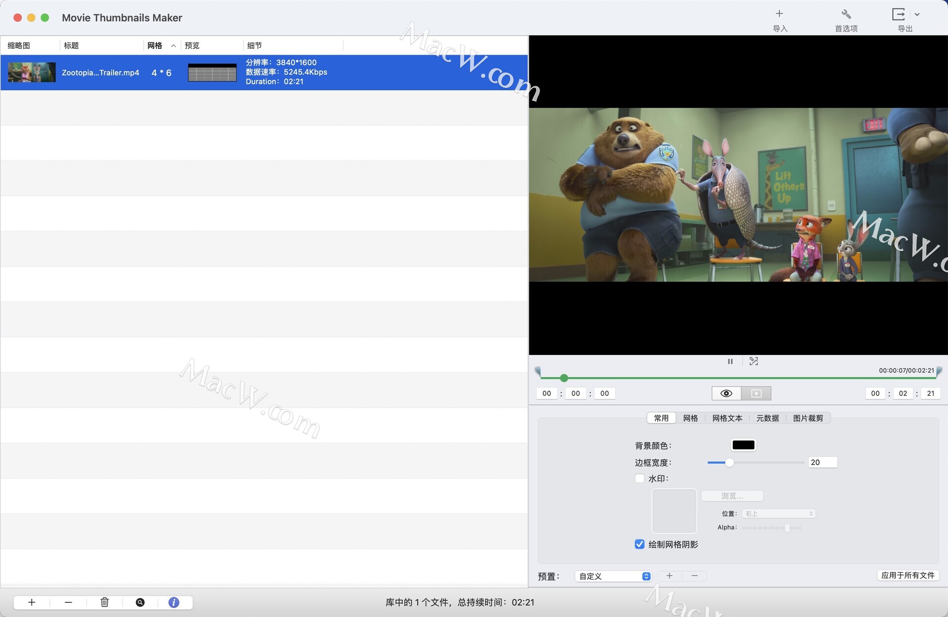Add a file with bottom plus icon
The image size is (948, 617).
32,602
